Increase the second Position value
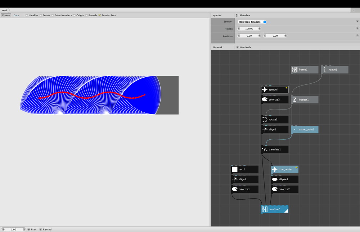The width and height of the screenshot is (360, 232). tap(285, 36)
